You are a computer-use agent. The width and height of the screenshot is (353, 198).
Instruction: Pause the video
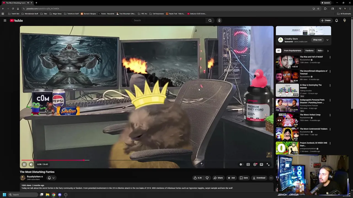[x=24, y=164]
